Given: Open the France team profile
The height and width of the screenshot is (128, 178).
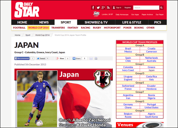Looking at the screenshot, I should click(x=128, y=89).
